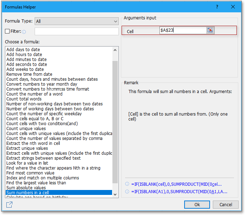Select 'Find most common value' formula

pyautogui.click(x=30, y=173)
